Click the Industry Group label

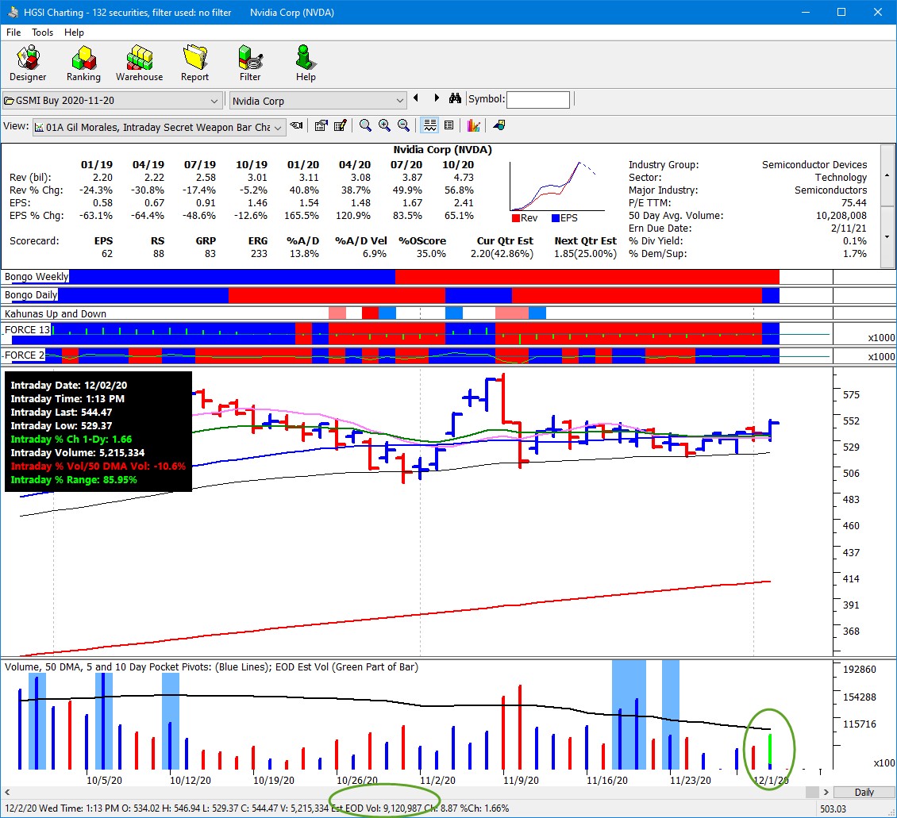click(x=664, y=164)
